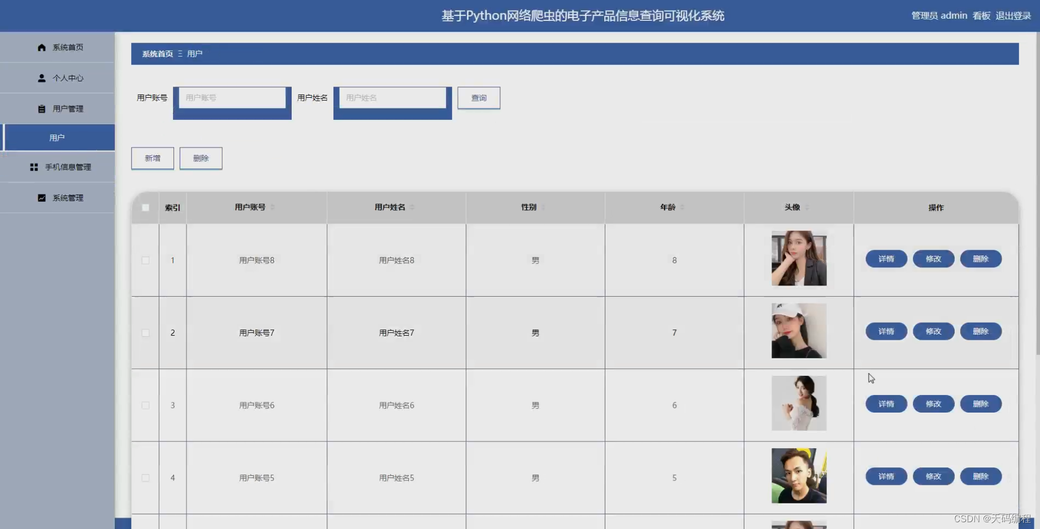Sort by 用户账号 column arrows
Screen dimensions: 1040x529
pos(272,207)
